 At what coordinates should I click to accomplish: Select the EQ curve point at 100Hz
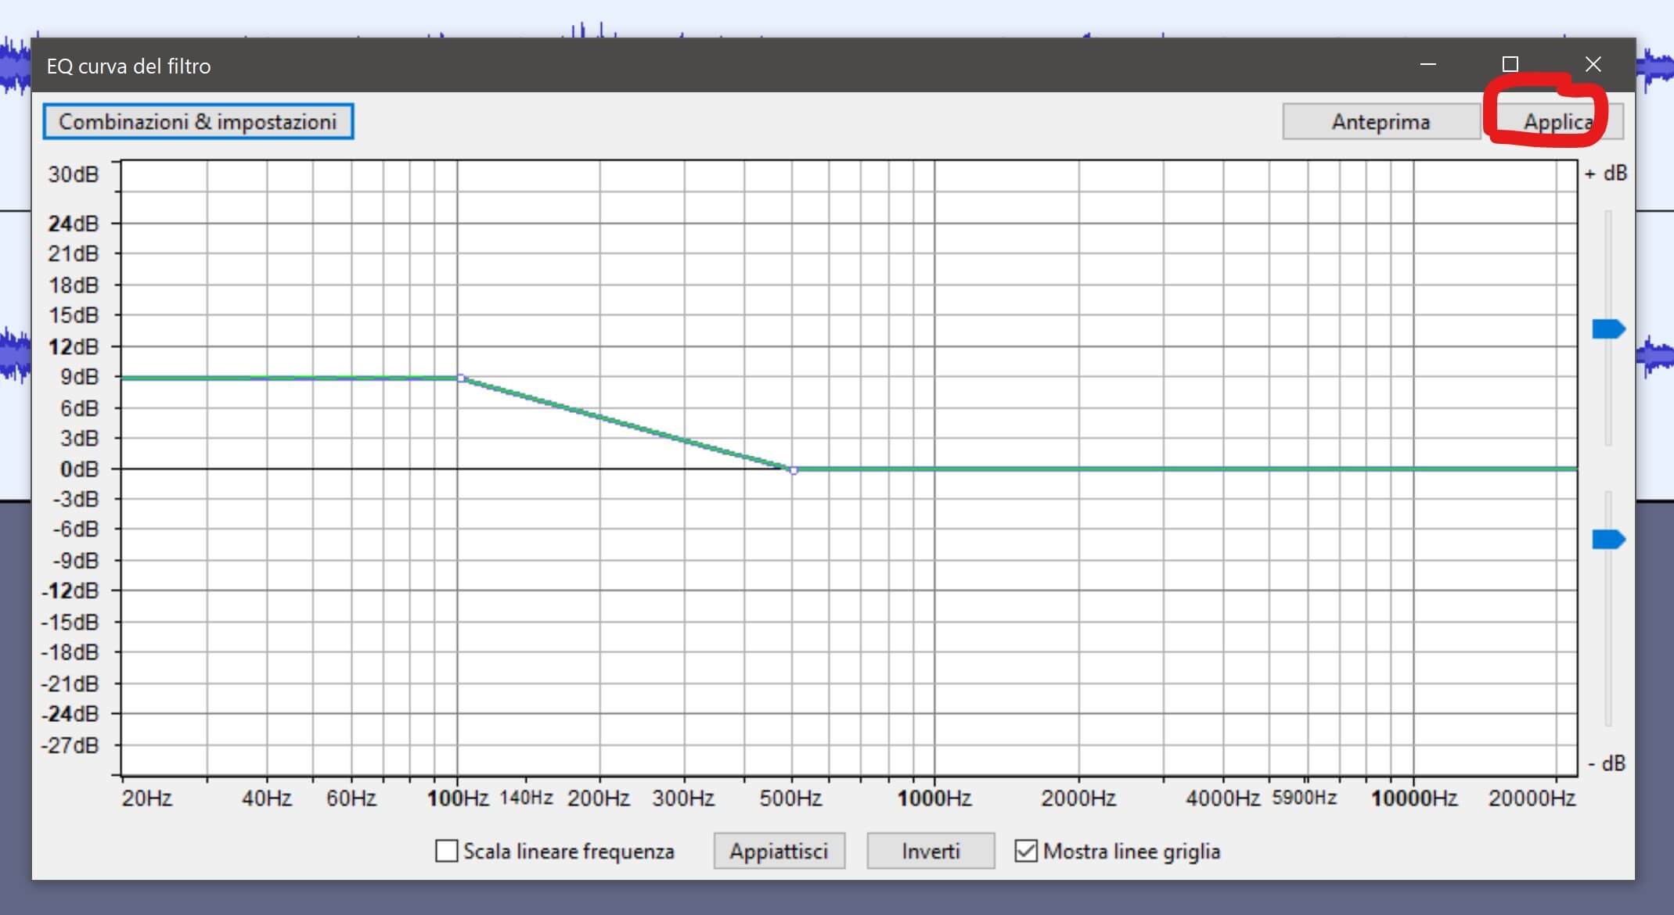click(x=461, y=379)
